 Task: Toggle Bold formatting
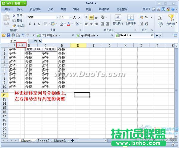(x=30, y=24)
